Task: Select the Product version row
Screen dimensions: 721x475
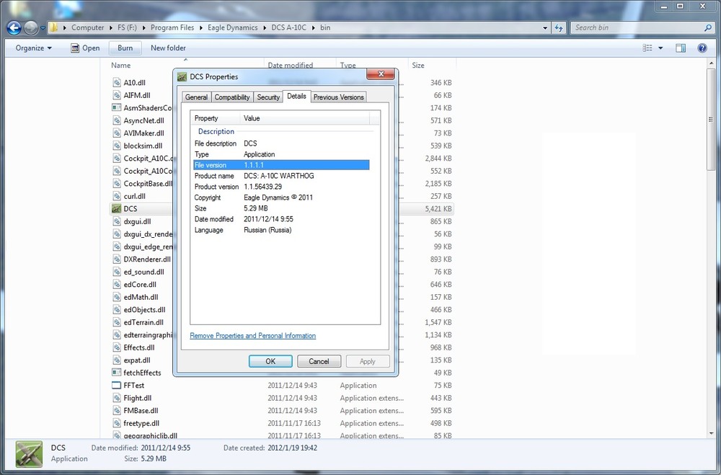Action: point(281,187)
